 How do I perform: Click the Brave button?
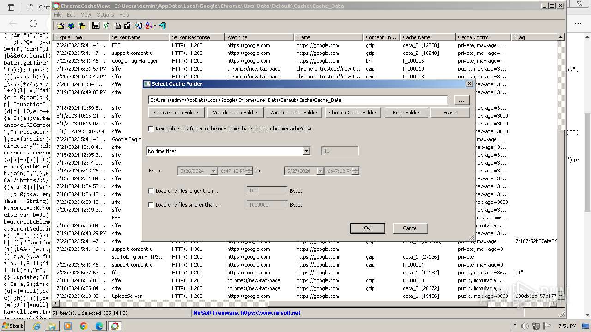click(450, 113)
